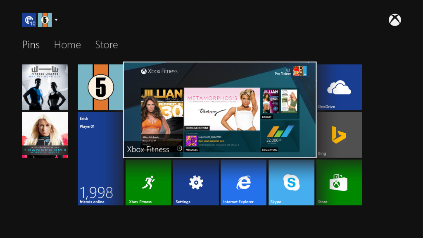Launch the Xbox Fitness green tile
Screen dimensions: 423x238
click(x=148, y=182)
